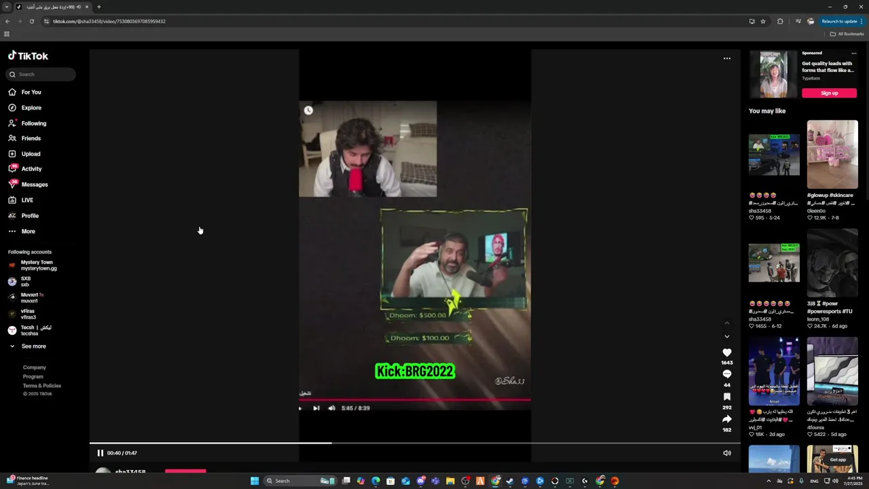Click the Program footer link
The width and height of the screenshot is (869, 489).
(33, 376)
